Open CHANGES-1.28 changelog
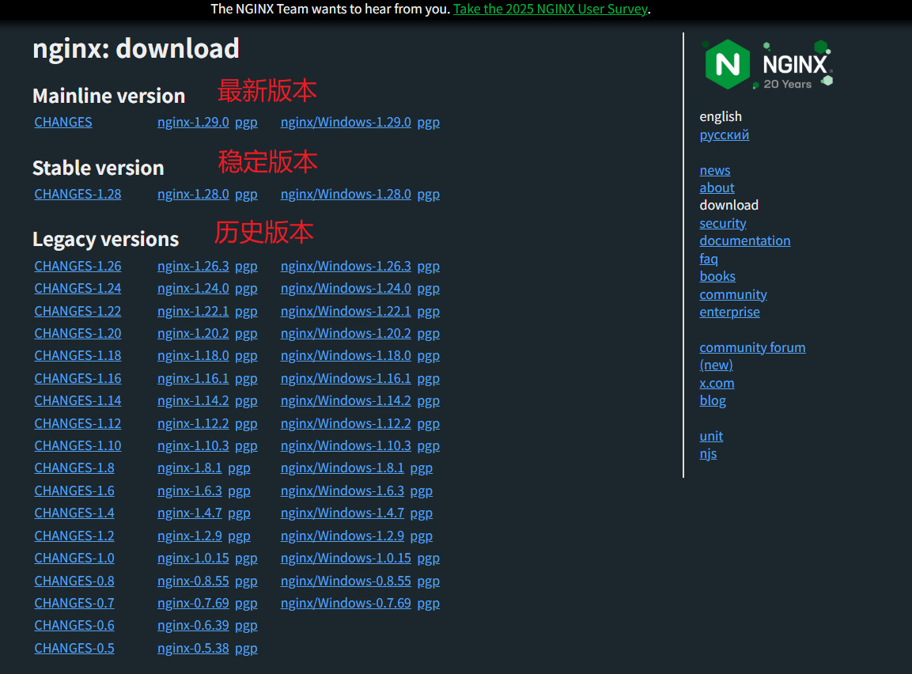912x674 pixels. pyautogui.click(x=78, y=194)
